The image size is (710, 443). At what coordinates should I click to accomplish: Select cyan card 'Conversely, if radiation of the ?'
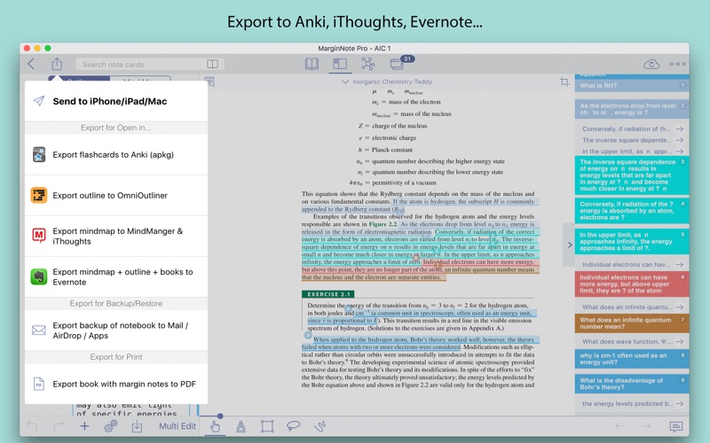point(632,211)
